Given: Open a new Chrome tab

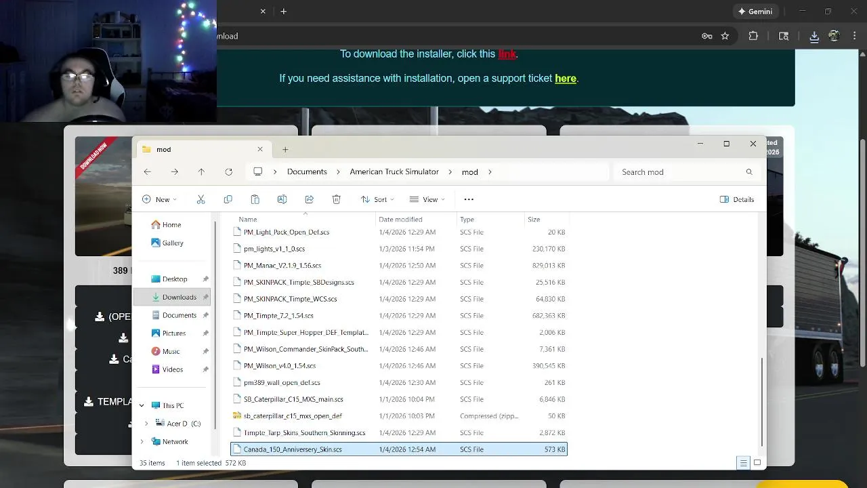Looking at the screenshot, I should pyautogui.click(x=284, y=12).
